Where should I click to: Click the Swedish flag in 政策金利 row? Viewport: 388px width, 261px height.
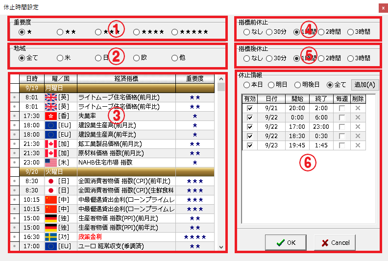click(x=51, y=237)
